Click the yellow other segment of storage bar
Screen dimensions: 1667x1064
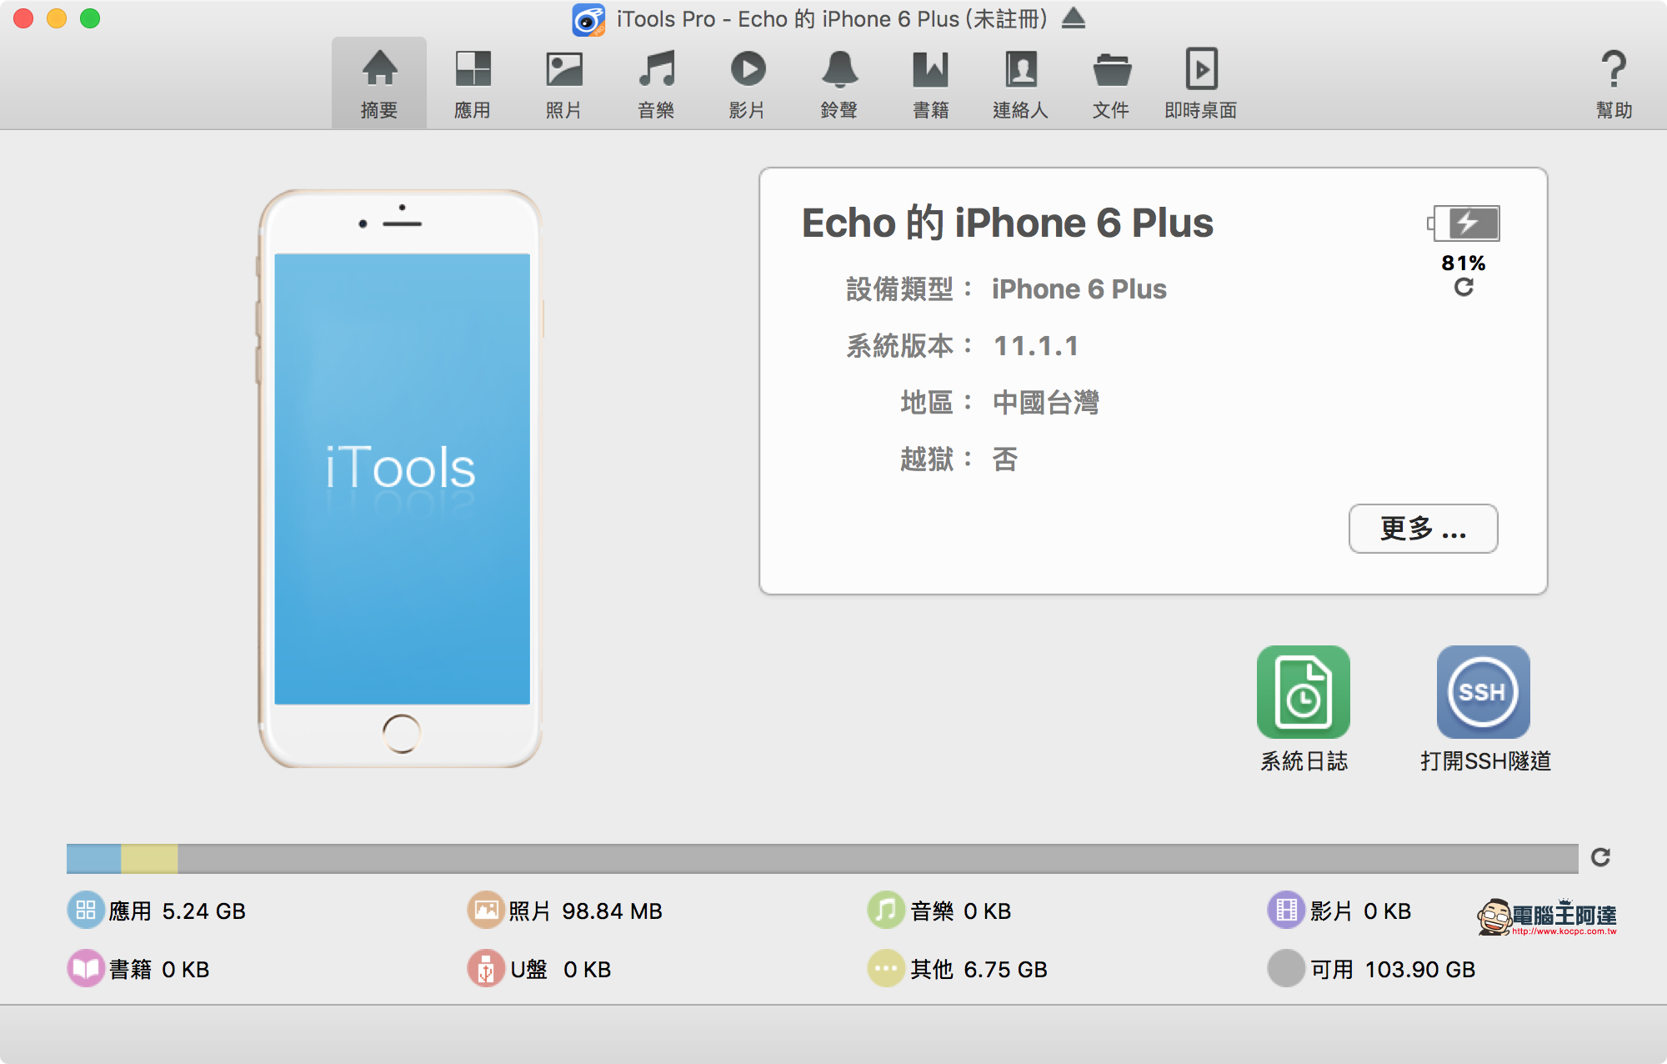(x=149, y=859)
